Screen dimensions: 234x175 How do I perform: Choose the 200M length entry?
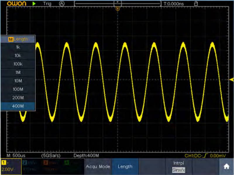coord(18,98)
